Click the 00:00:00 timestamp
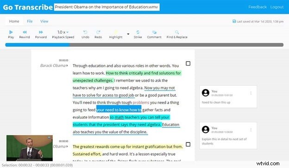The height and width of the screenshot is (168, 289). [63, 60]
